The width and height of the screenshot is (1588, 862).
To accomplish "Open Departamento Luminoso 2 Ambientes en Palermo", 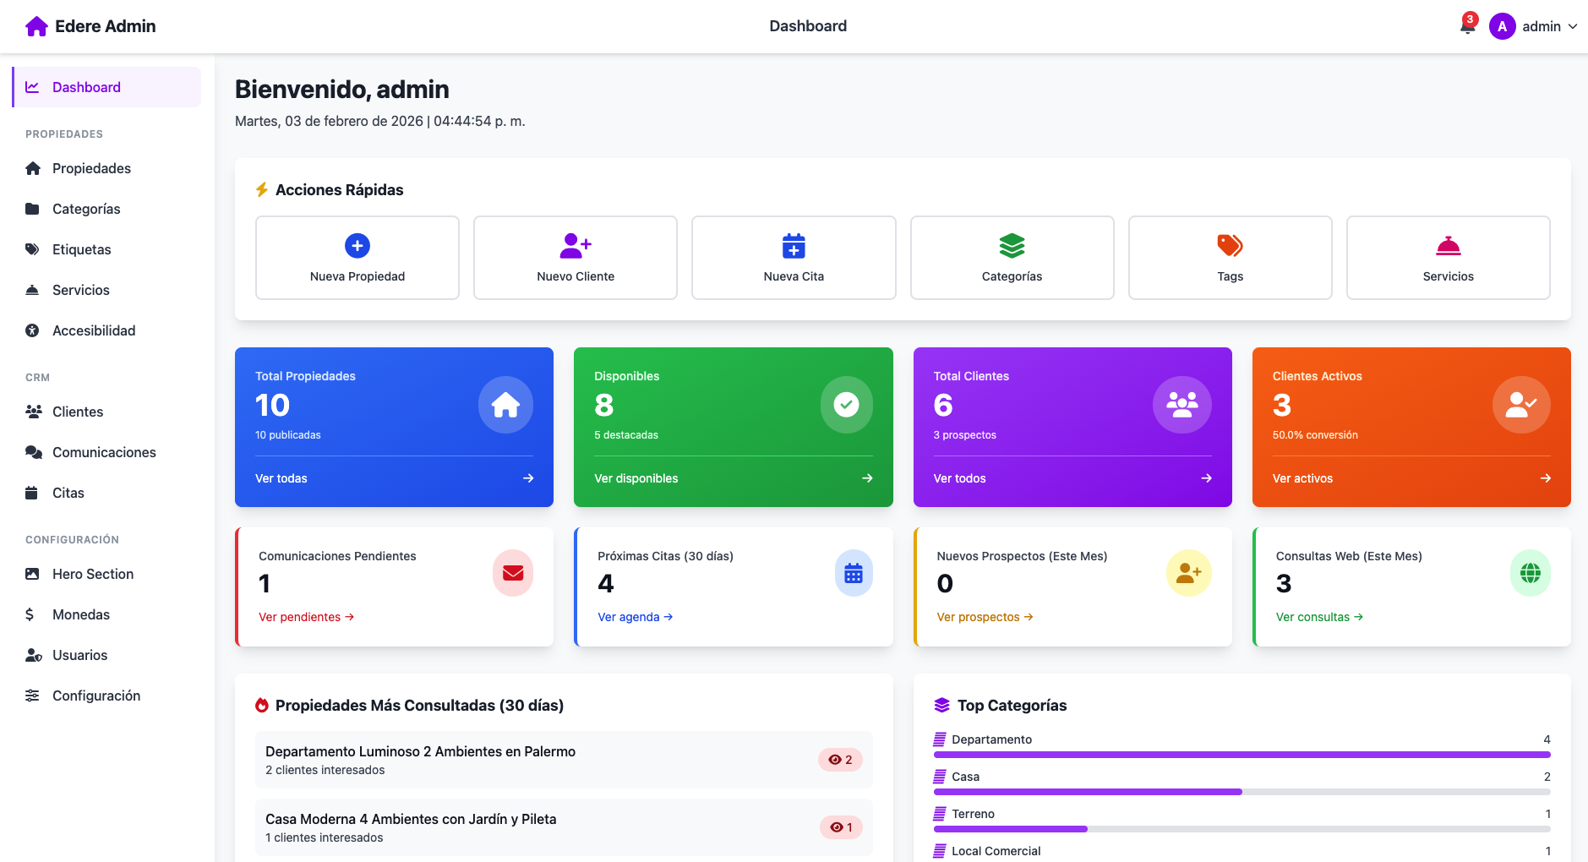I will [x=420, y=751].
